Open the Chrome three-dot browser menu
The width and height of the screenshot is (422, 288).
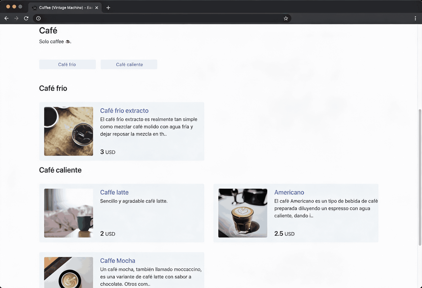click(x=415, y=18)
